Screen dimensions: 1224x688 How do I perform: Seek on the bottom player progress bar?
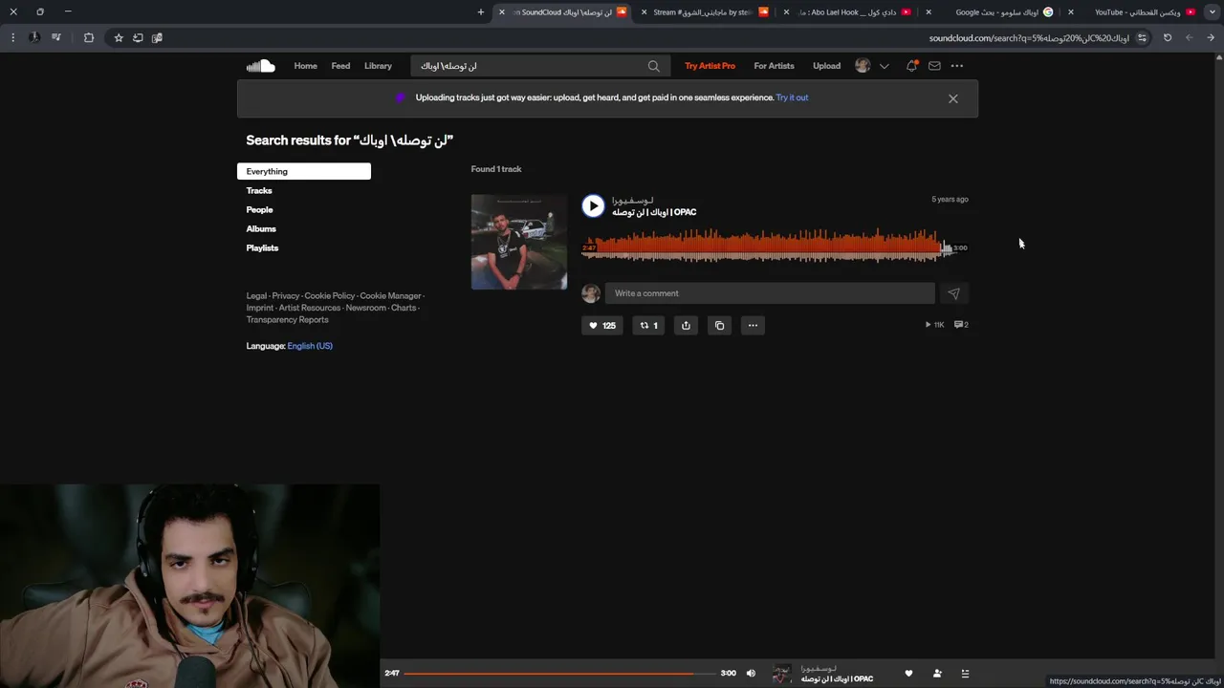point(559,674)
